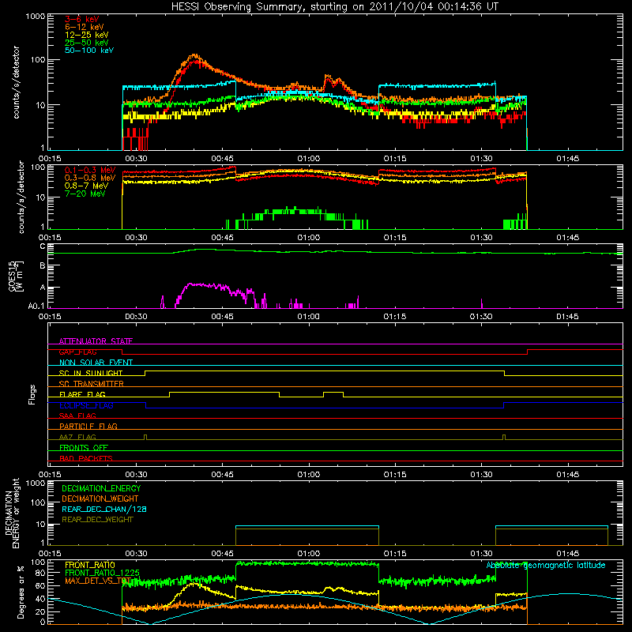Viewport: 632px width, 632px height.
Task: Select the SC_IN_SUNLIGHT flag label
Action: [x=91, y=373]
